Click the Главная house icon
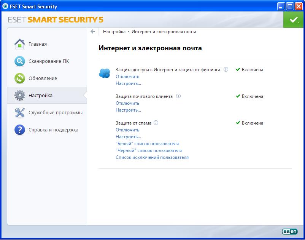Viewport: 305px width, 240px height. click(x=20, y=44)
